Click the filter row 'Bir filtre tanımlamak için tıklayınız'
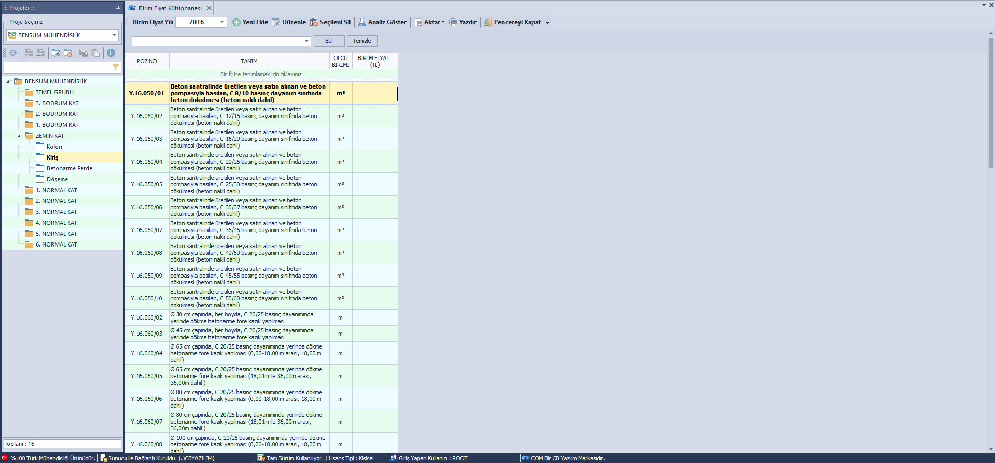 coord(261,74)
